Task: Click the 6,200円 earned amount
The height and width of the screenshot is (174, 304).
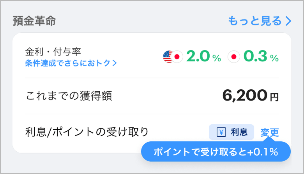Action: tap(251, 96)
